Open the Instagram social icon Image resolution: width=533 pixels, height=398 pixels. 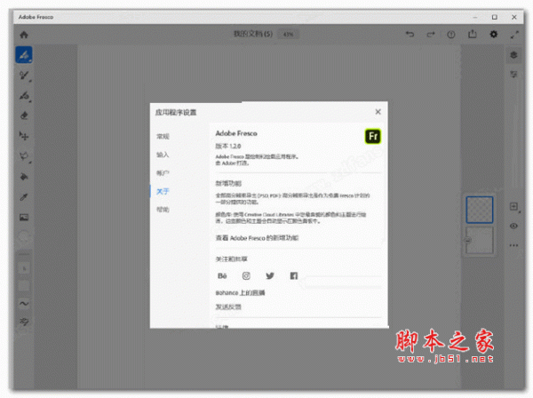click(246, 276)
